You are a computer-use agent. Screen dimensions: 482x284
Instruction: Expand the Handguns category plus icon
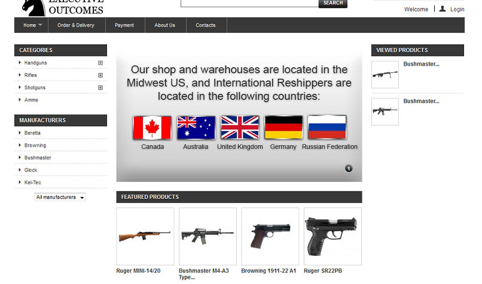point(100,63)
